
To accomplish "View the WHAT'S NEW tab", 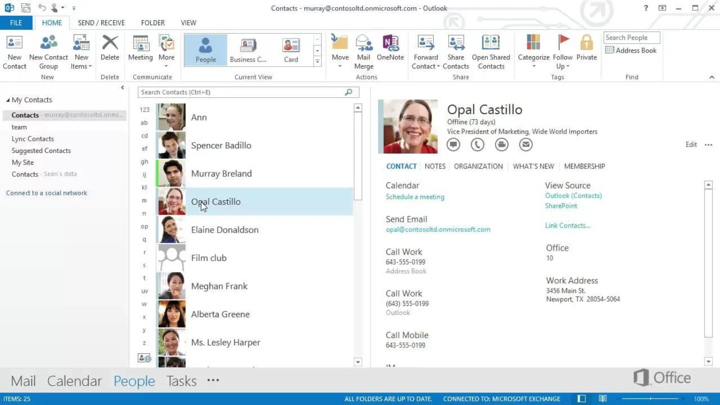I will click(533, 166).
